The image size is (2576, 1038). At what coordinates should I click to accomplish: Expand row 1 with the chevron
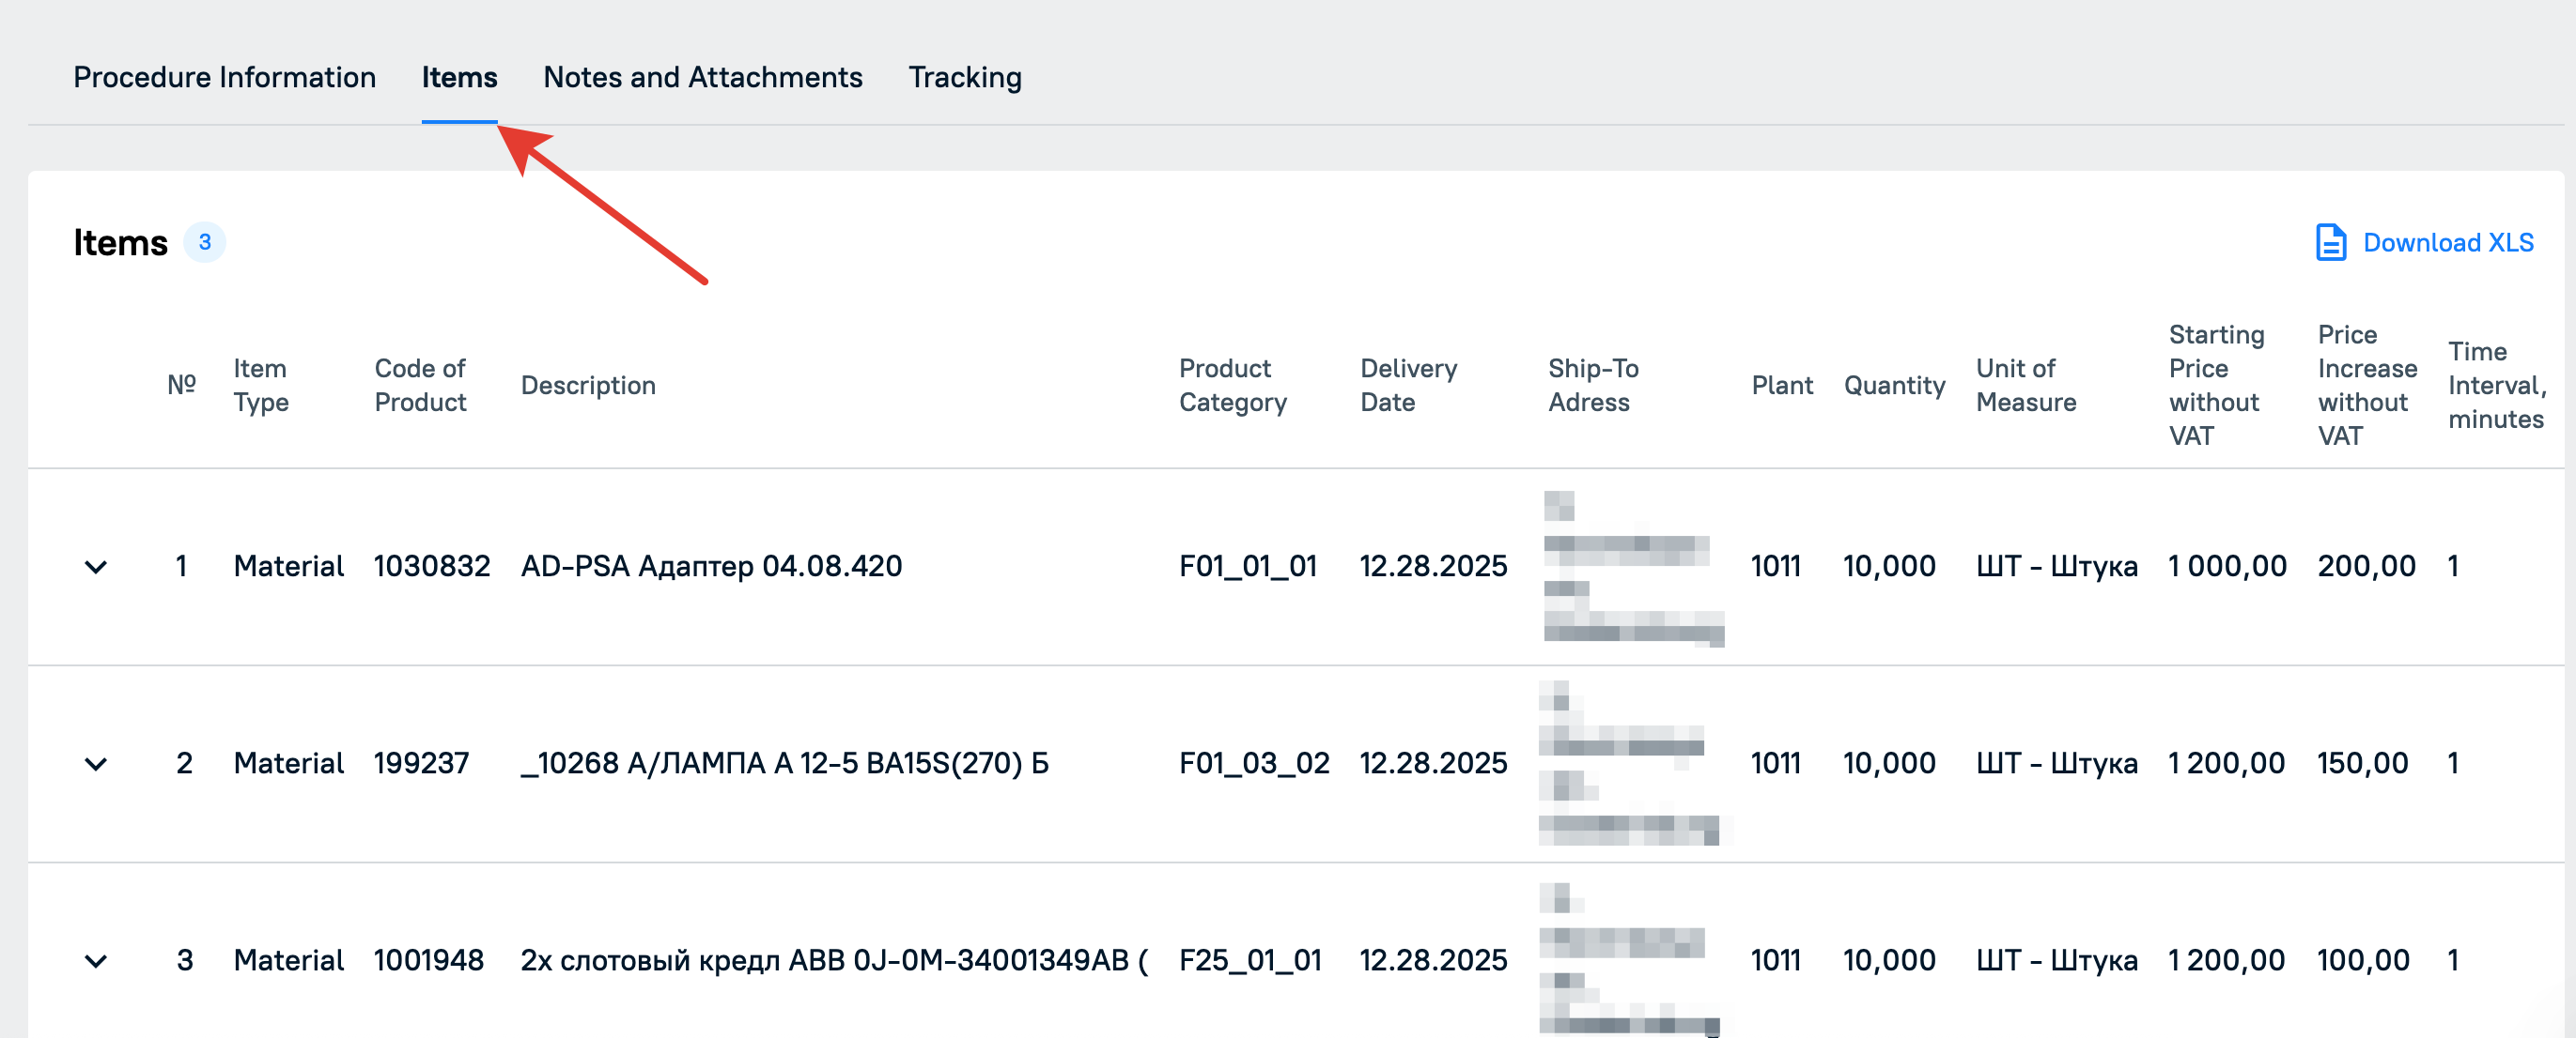pos(96,567)
